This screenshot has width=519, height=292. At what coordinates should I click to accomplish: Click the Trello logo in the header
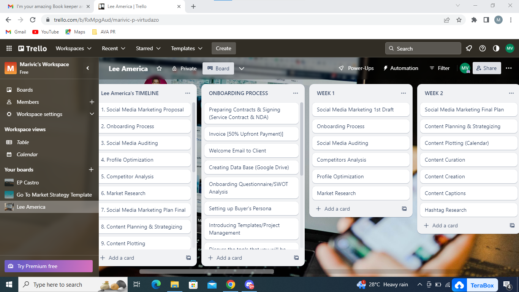[x=33, y=48]
